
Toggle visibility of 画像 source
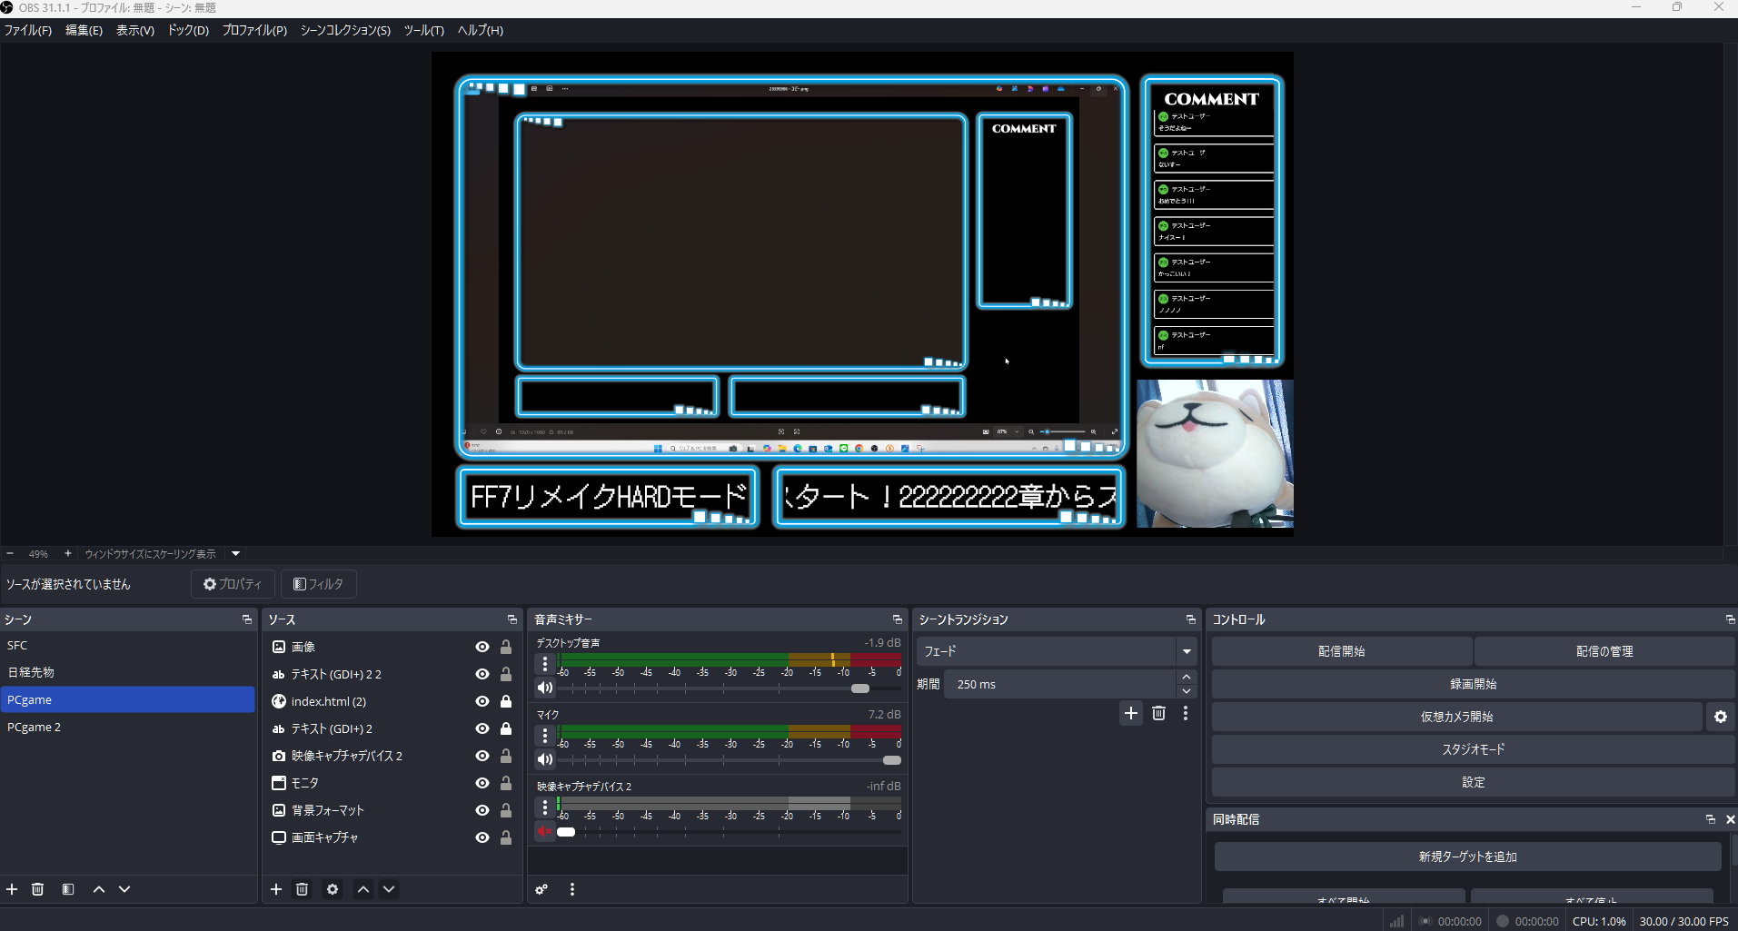tap(482, 647)
